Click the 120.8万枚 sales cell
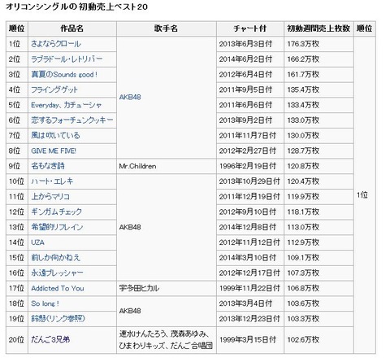Image resolution: width=390 pixels, height=358 pixels. (x=318, y=166)
